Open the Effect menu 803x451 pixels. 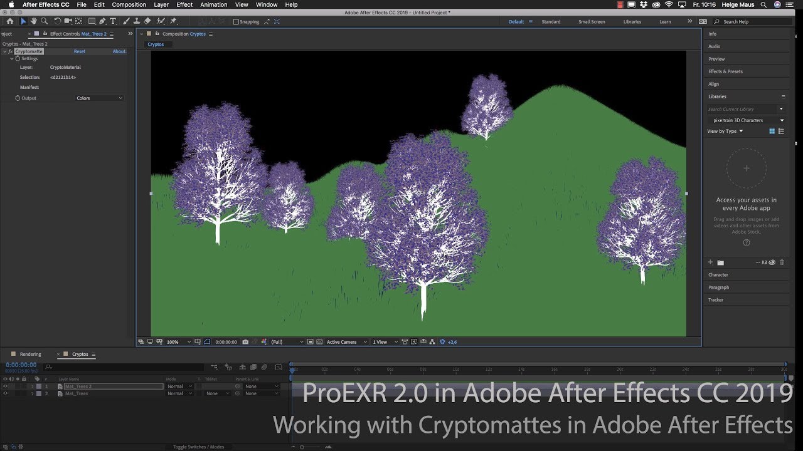[184, 4]
